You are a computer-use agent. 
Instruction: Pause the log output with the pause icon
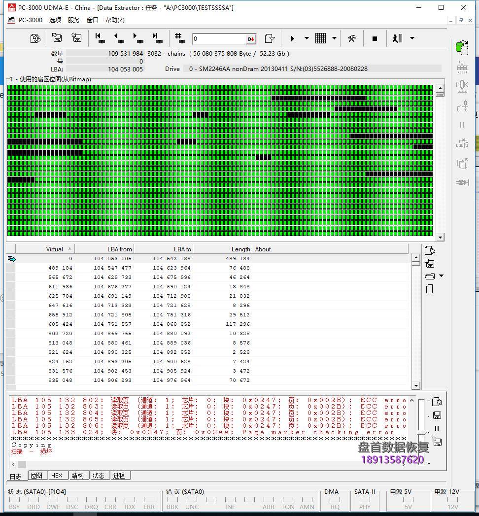click(x=437, y=429)
